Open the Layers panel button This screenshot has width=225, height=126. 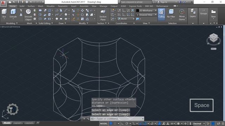pyautogui.click(x=193, y=13)
